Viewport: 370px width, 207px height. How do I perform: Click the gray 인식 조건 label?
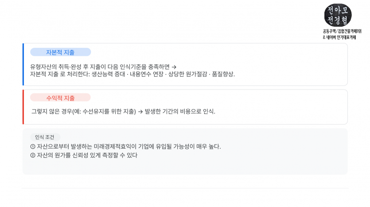tap(45, 137)
